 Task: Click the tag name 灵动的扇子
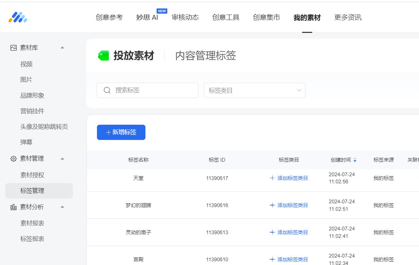coord(138,232)
